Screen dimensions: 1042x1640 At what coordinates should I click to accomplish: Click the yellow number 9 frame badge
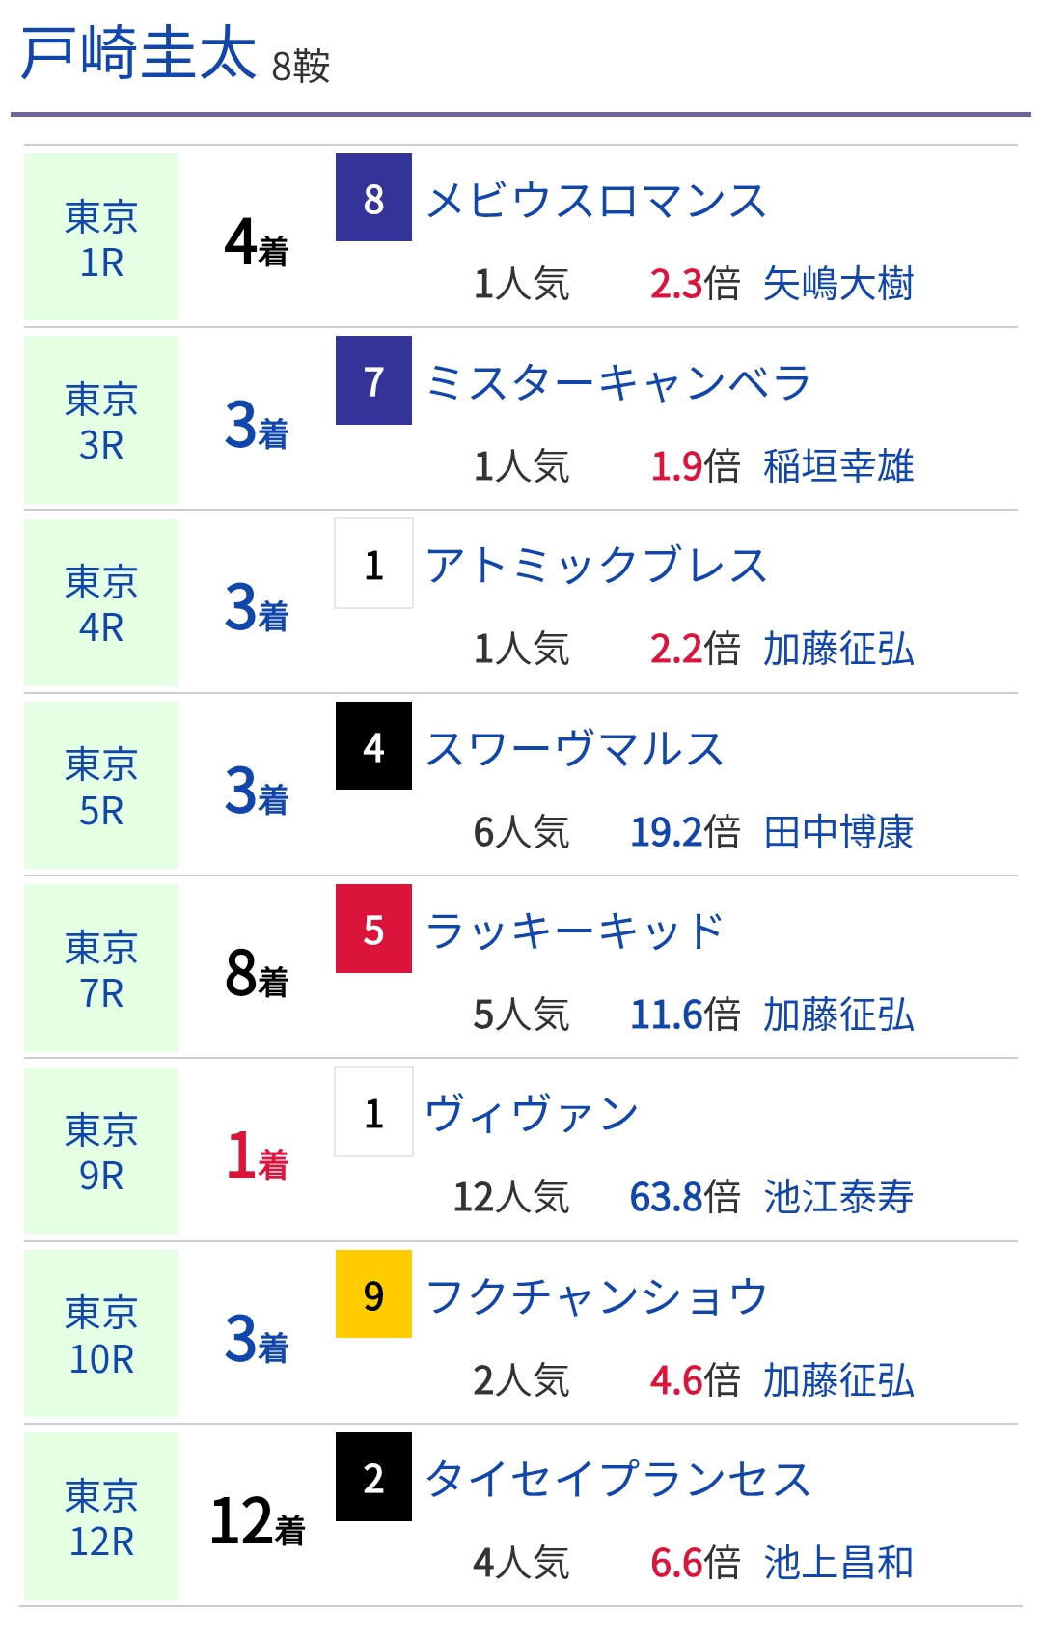[373, 1294]
